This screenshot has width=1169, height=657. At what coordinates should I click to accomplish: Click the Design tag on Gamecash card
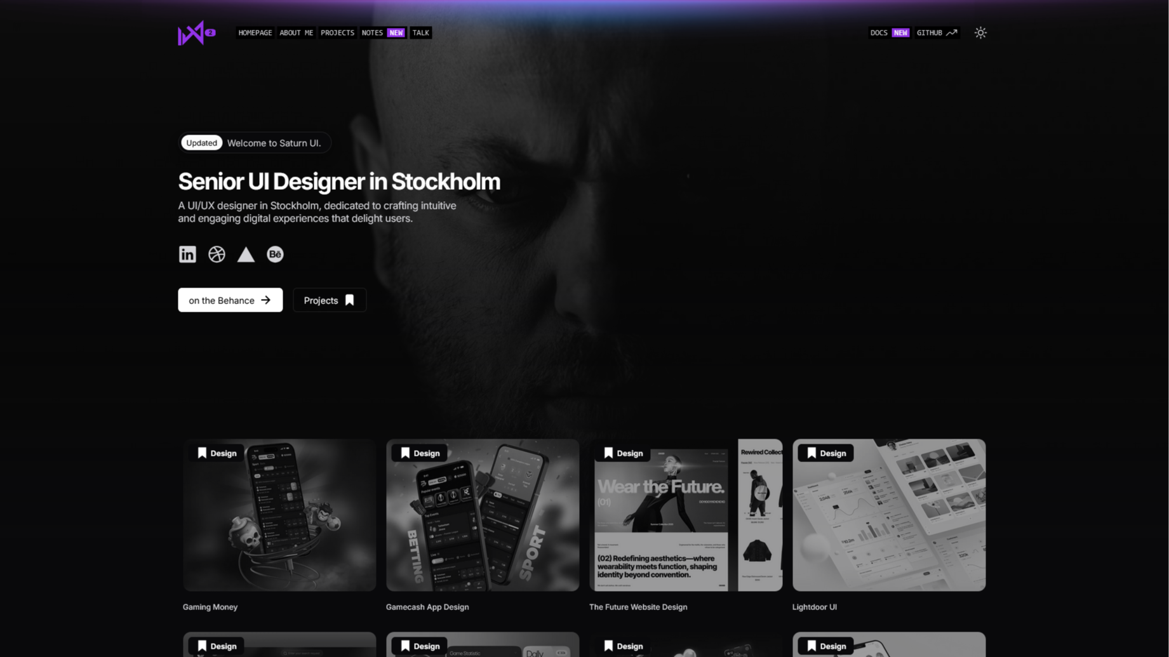pyautogui.click(x=420, y=453)
